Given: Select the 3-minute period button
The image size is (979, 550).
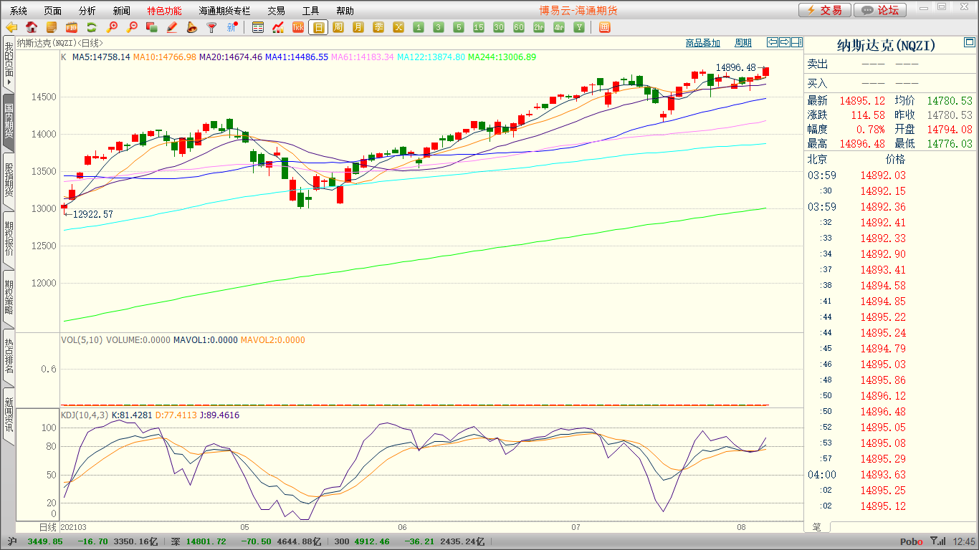Looking at the screenshot, I should click(439, 27).
